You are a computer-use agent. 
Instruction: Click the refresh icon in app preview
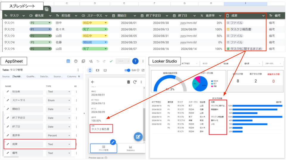[135, 82]
